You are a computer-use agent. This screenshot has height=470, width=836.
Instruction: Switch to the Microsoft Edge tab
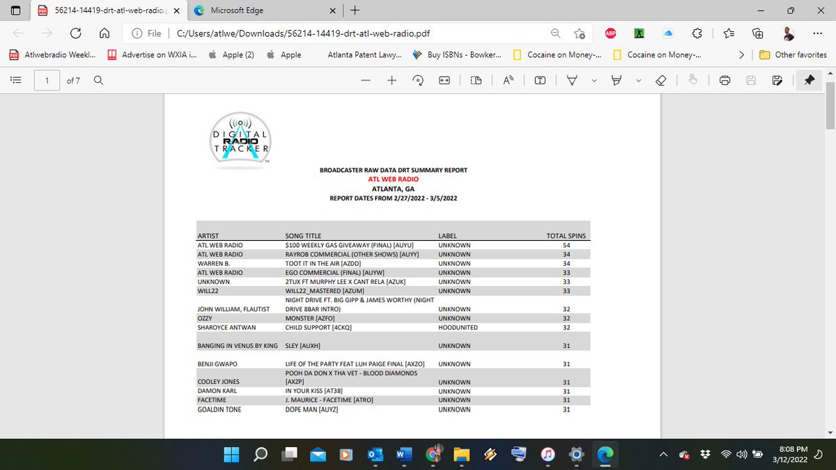264,11
